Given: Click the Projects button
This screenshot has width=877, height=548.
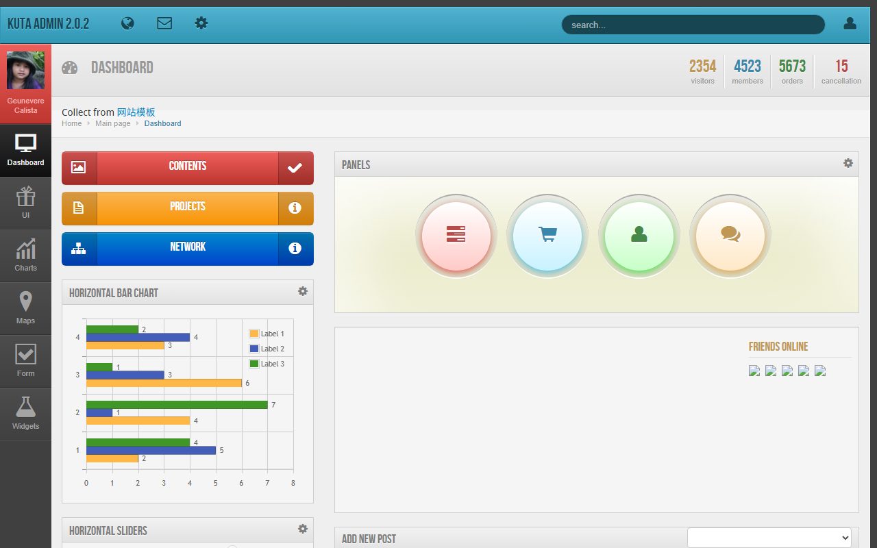Looking at the screenshot, I should coord(188,208).
